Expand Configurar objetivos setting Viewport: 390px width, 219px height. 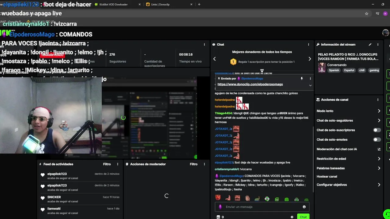[x=349, y=185]
